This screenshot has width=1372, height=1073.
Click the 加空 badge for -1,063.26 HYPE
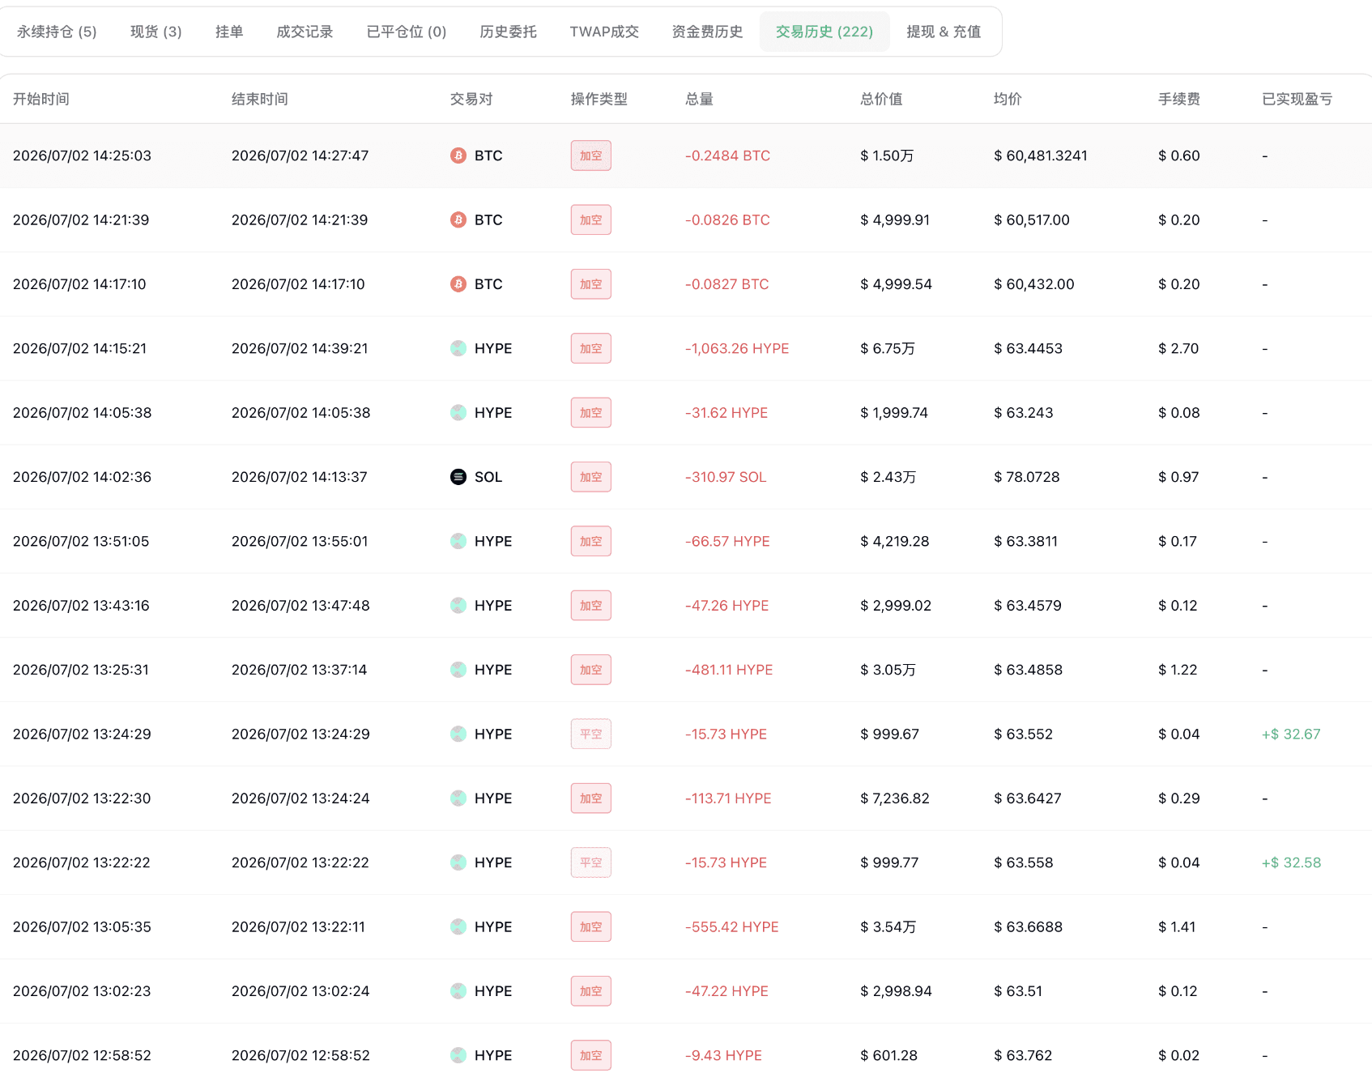[591, 348]
